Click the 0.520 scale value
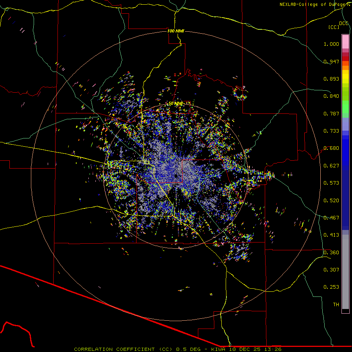The height and width of the screenshot is (352, 352). (x=331, y=201)
